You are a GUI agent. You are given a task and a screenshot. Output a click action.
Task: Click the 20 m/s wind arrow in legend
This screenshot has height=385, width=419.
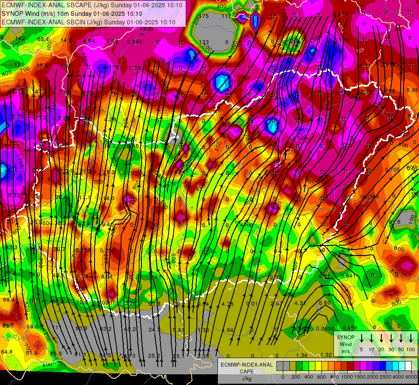coord(381,338)
